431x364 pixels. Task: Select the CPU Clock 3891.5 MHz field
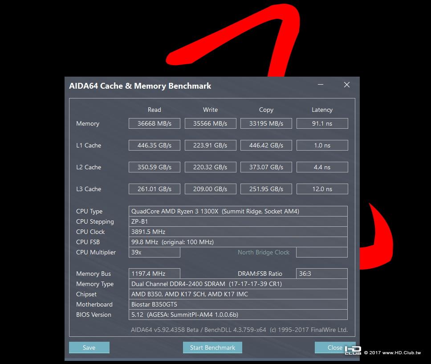click(x=238, y=232)
